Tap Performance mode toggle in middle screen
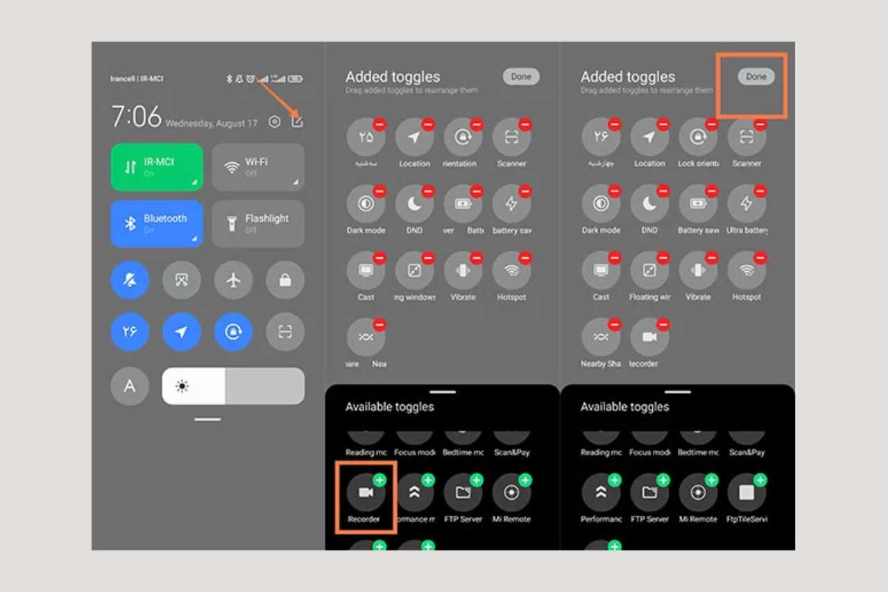This screenshot has height=592, width=888. point(414,492)
